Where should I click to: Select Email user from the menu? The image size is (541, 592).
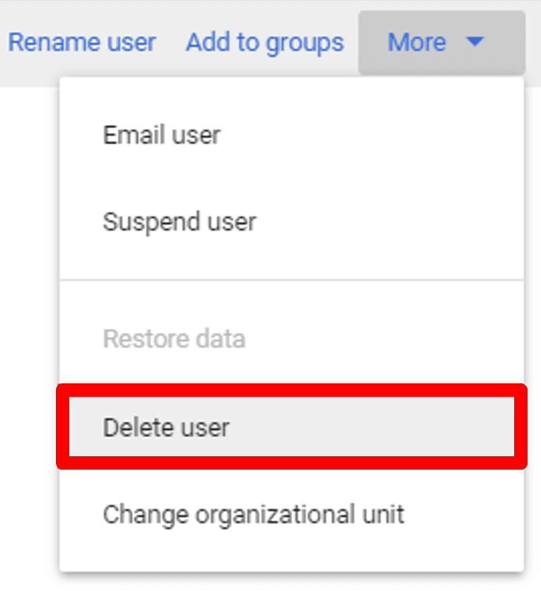pos(162,134)
